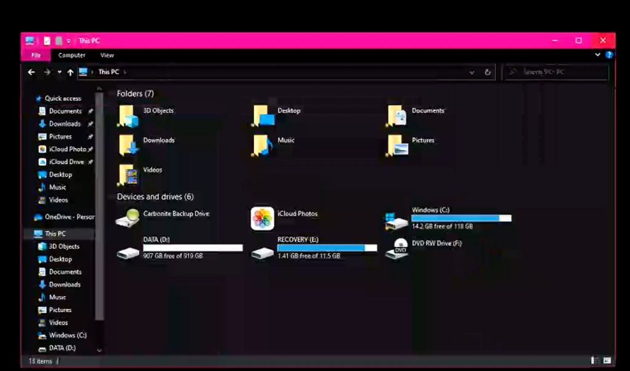The image size is (630, 371).
Task: Click the Back navigation arrow
Action: (32, 72)
